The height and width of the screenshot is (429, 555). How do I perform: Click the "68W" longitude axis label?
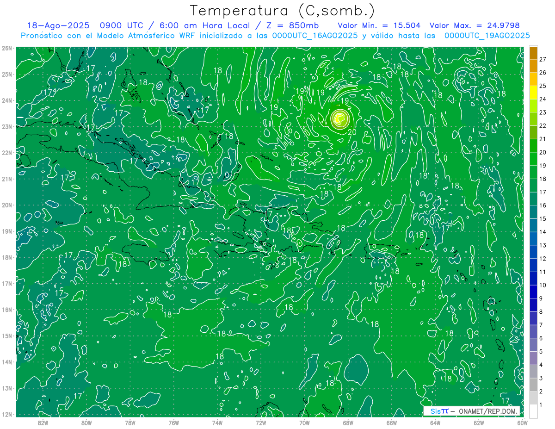[348, 423]
